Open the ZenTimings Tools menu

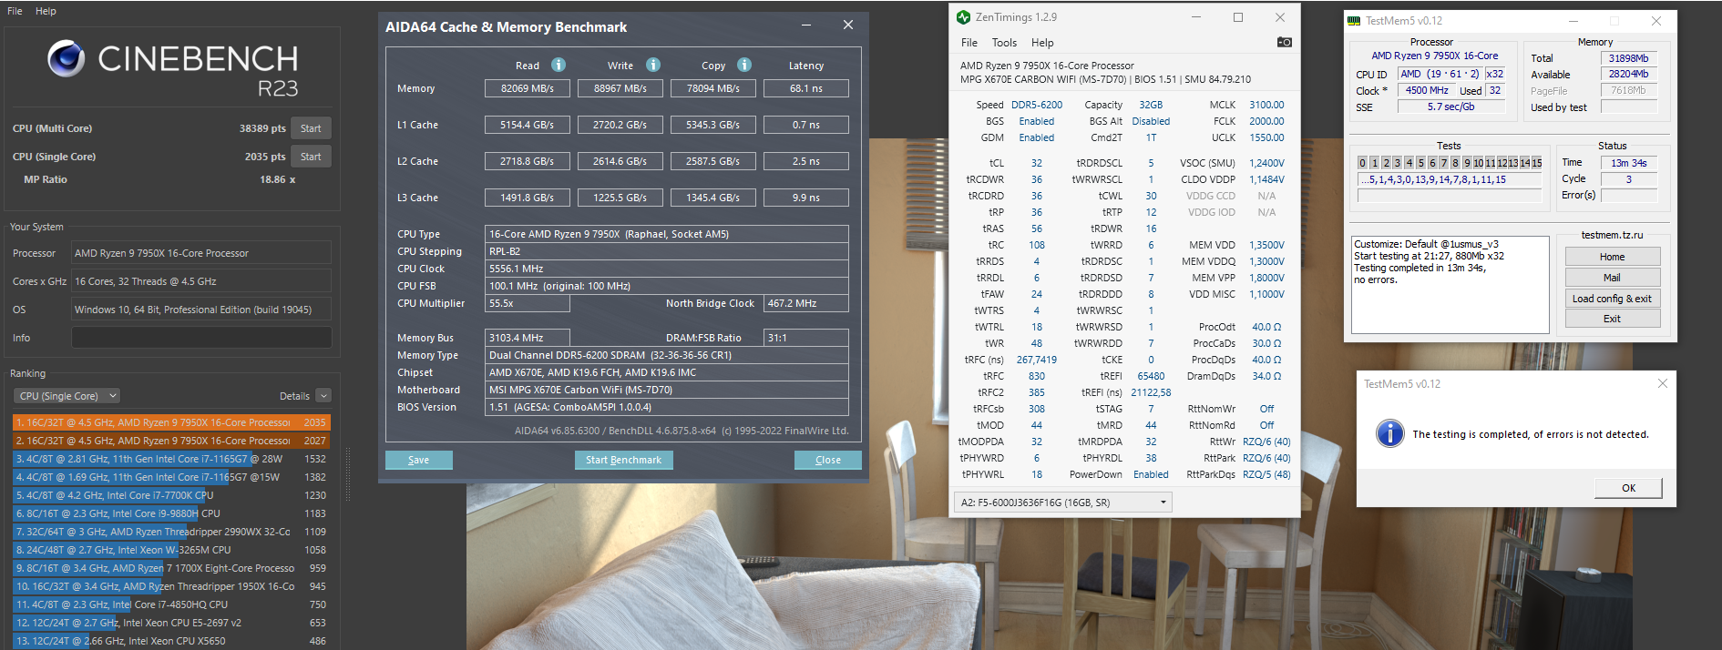click(x=1004, y=43)
